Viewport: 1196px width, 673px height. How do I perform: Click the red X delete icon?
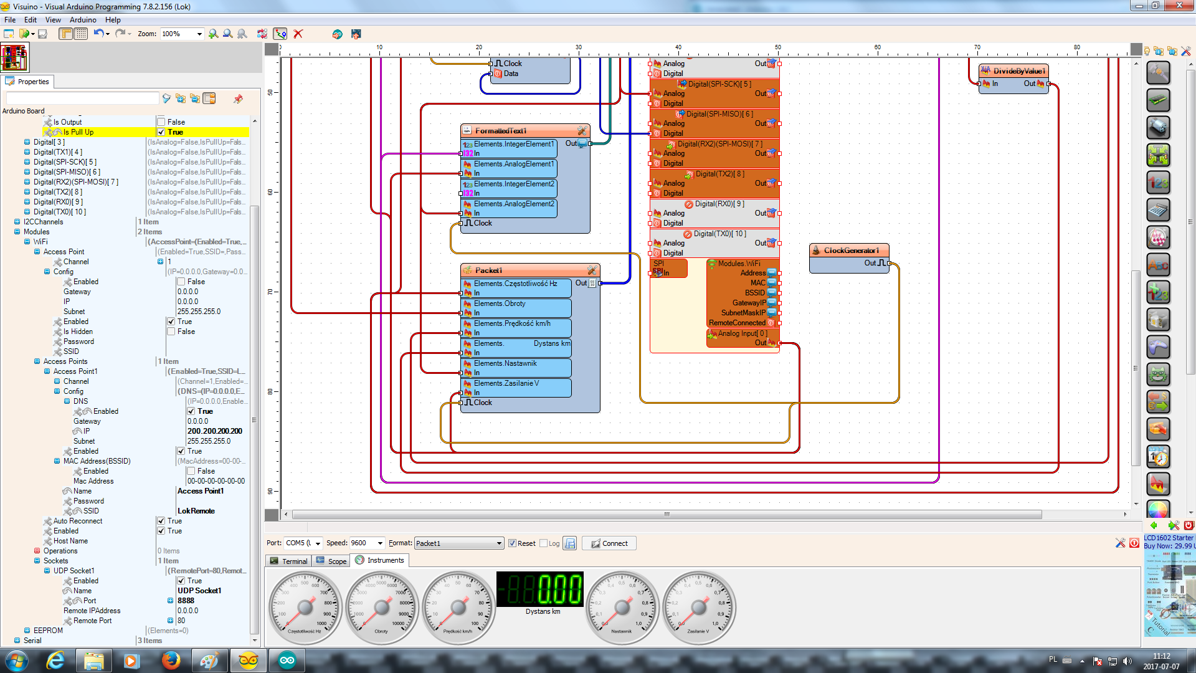(298, 34)
